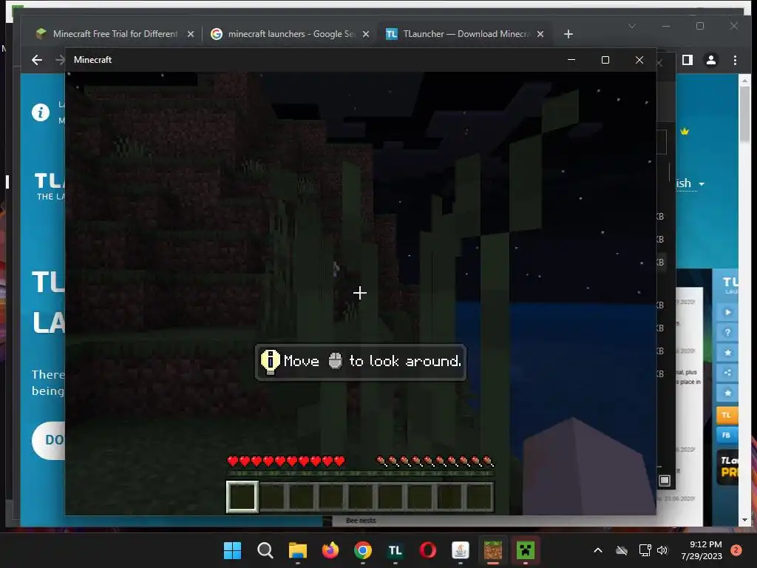Open Google Chrome from taskbar
This screenshot has width=757, height=568.
coord(362,550)
